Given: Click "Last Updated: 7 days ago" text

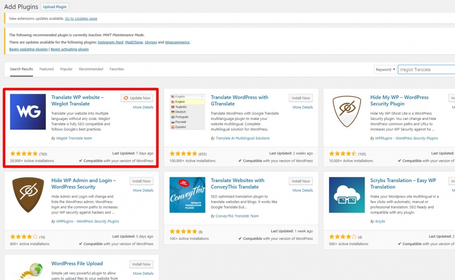Looking at the screenshot, I should click(133, 153).
